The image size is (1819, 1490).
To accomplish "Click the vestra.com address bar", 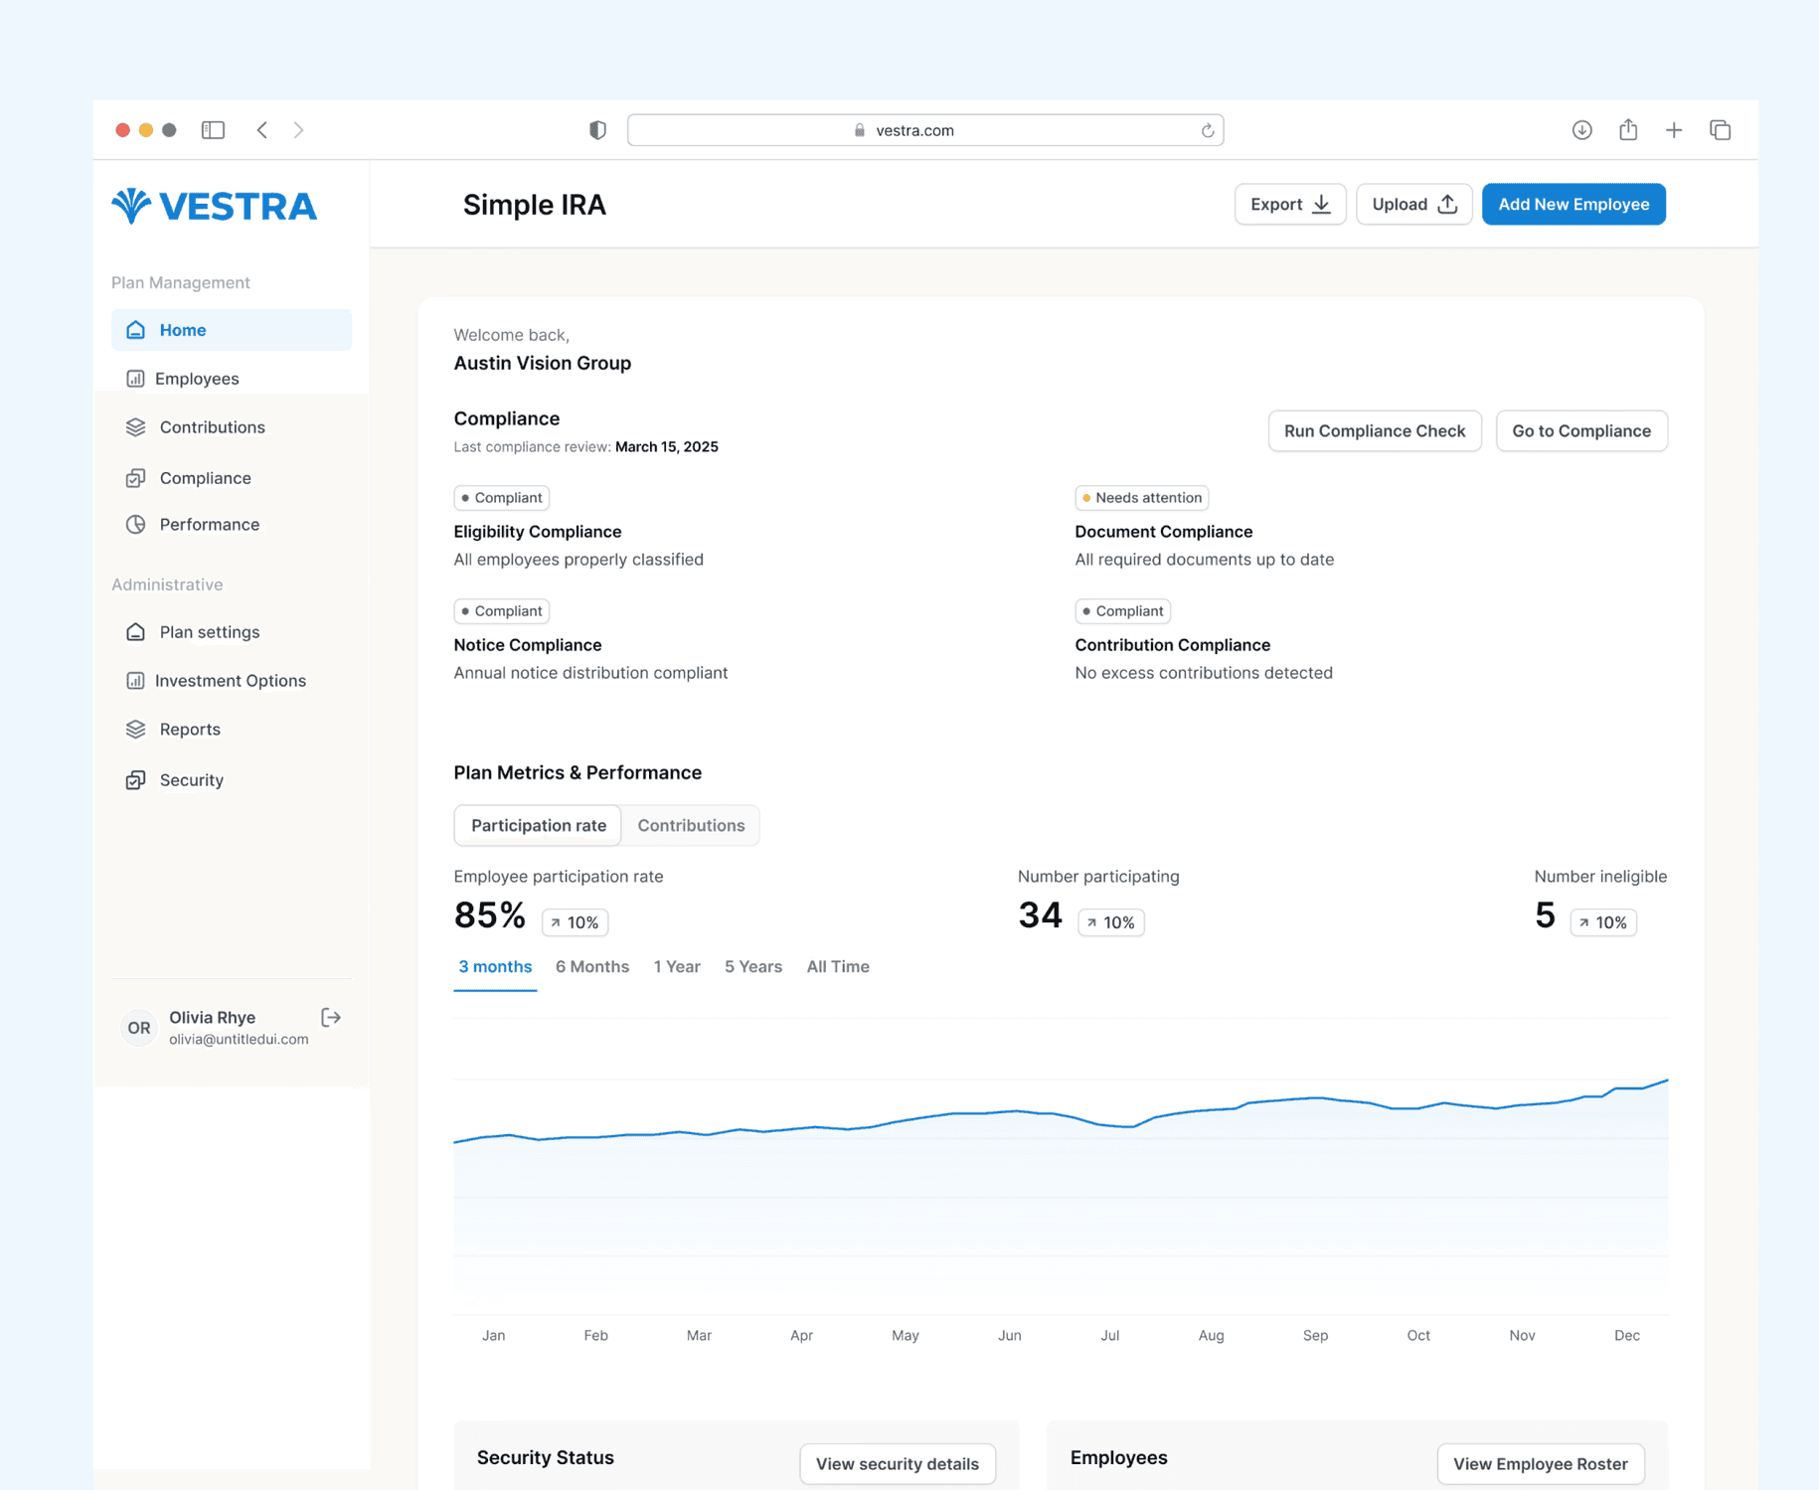I will point(925,130).
